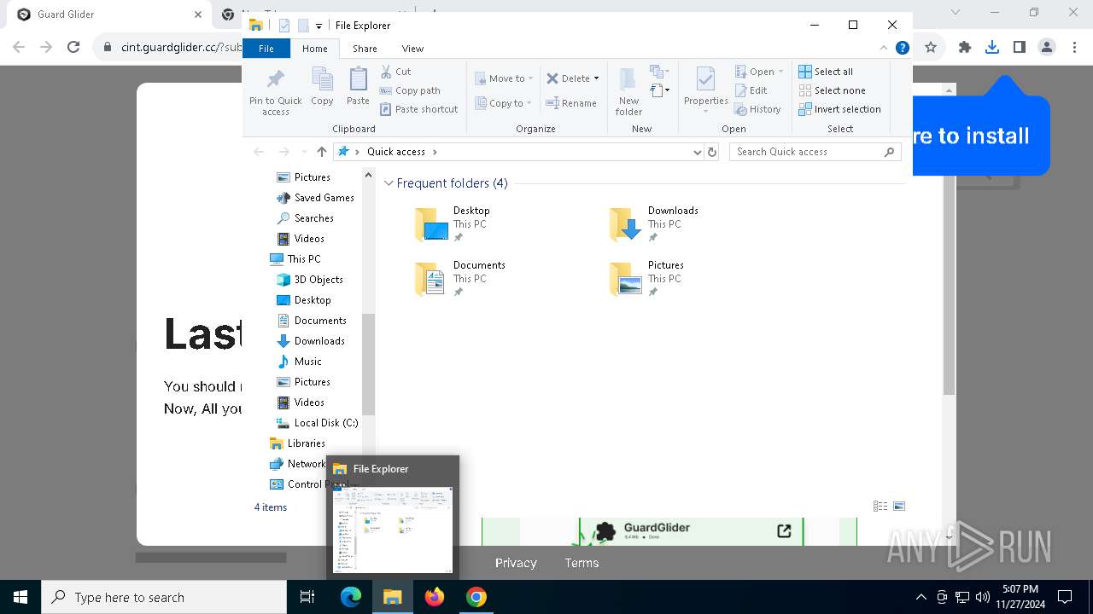Create a New folder
Image resolution: width=1093 pixels, height=614 pixels.
[628, 92]
